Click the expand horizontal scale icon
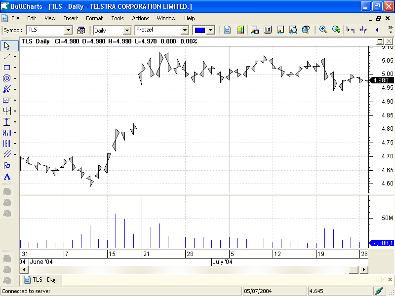395x296 pixels. point(350,30)
